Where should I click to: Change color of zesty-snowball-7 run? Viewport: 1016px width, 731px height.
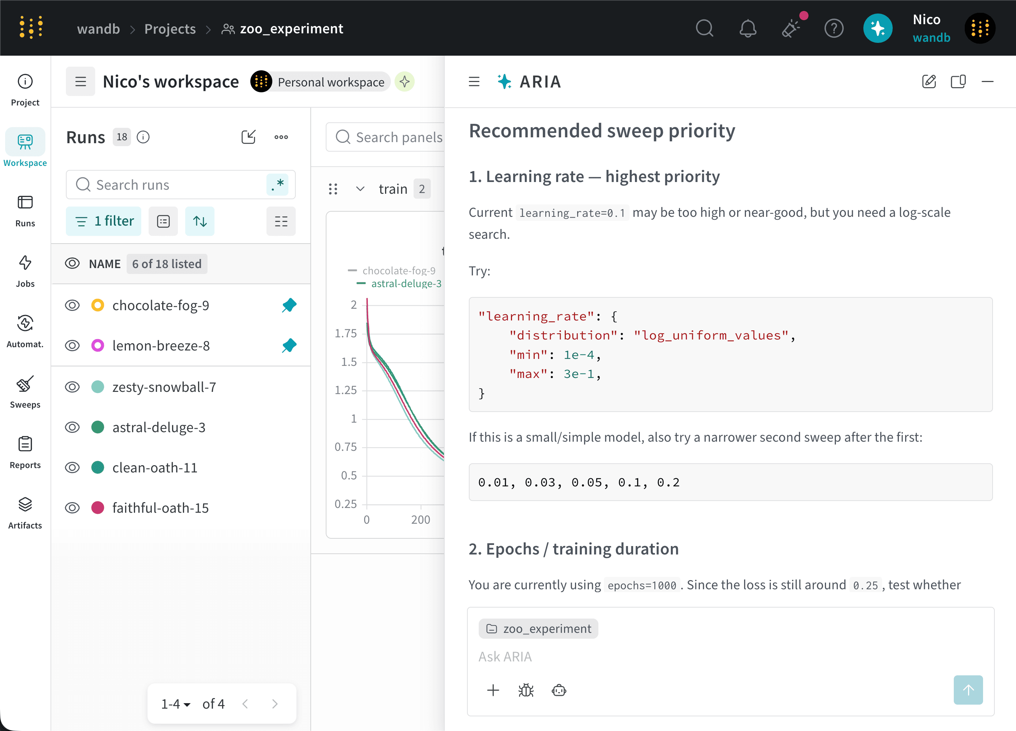(x=98, y=387)
